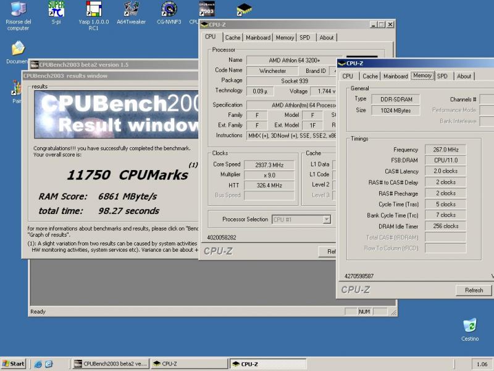Click the second quick launch icon beside Internet Explorer
This screenshot has height=371, width=494.
pos(49,364)
